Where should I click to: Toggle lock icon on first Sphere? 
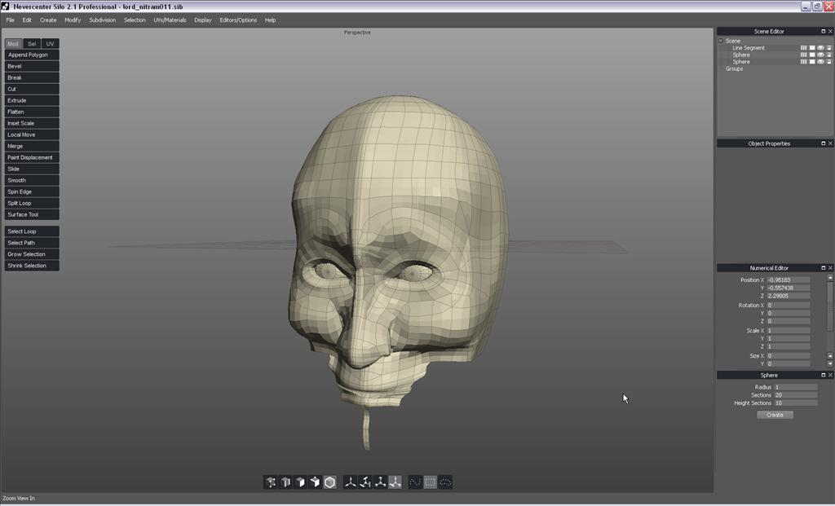click(x=828, y=55)
